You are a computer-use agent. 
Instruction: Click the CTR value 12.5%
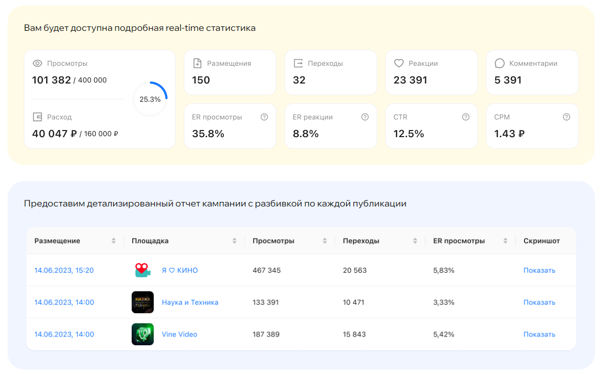(409, 134)
